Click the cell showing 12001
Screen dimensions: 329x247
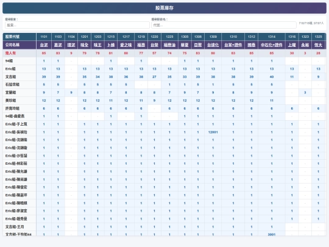(213, 132)
